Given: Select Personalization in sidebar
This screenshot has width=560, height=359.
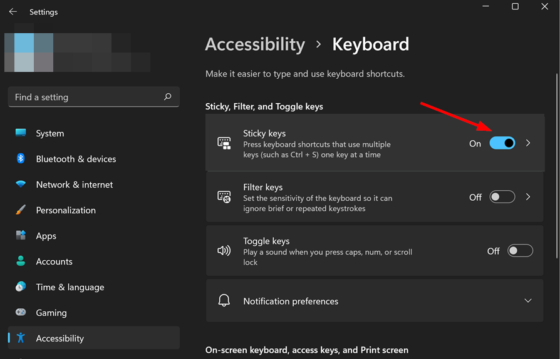Looking at the screenshot, I should point(93,210).
